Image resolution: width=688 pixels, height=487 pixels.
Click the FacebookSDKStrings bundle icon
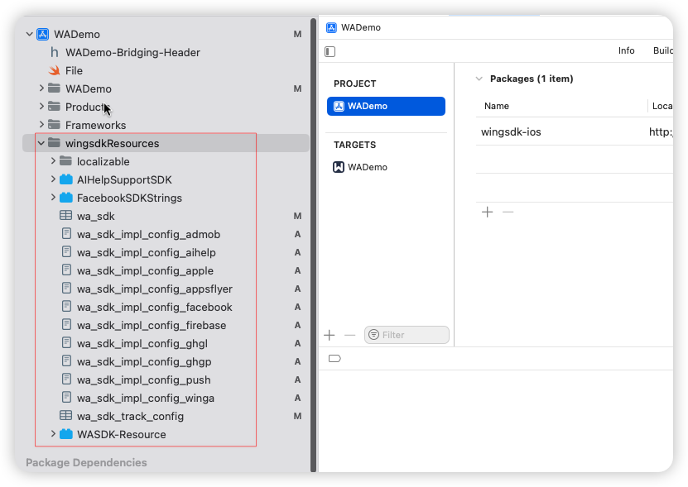65,198
